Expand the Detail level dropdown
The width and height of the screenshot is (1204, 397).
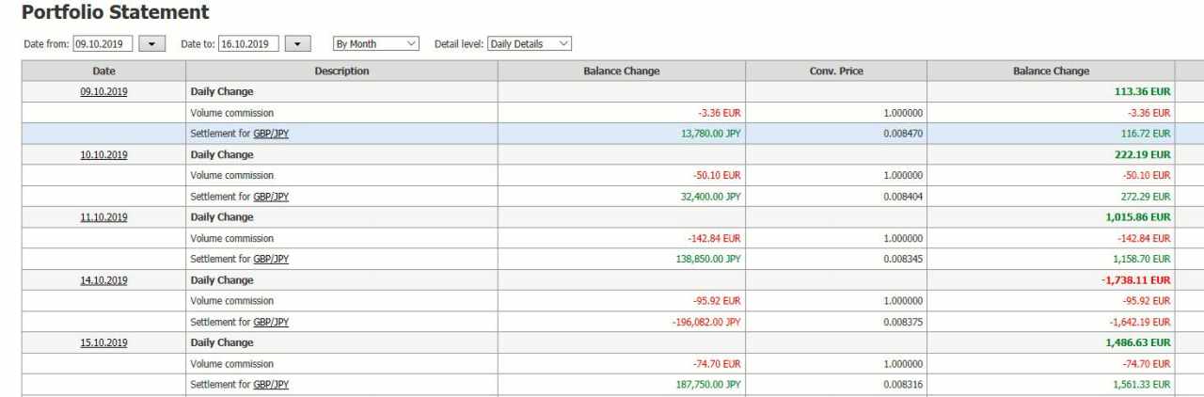coord(530,44)
